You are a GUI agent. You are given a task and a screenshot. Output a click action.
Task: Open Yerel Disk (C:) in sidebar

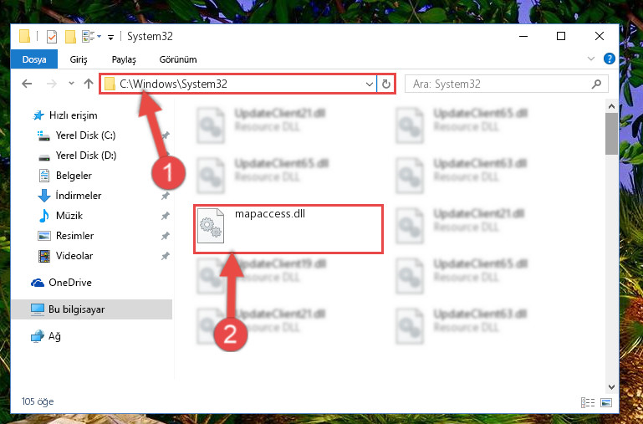[x=85, y=135]
